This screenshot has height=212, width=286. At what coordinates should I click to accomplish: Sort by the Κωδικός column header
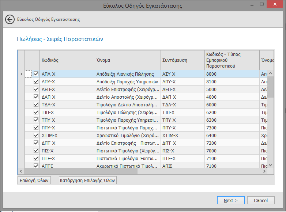coord(67,60)
